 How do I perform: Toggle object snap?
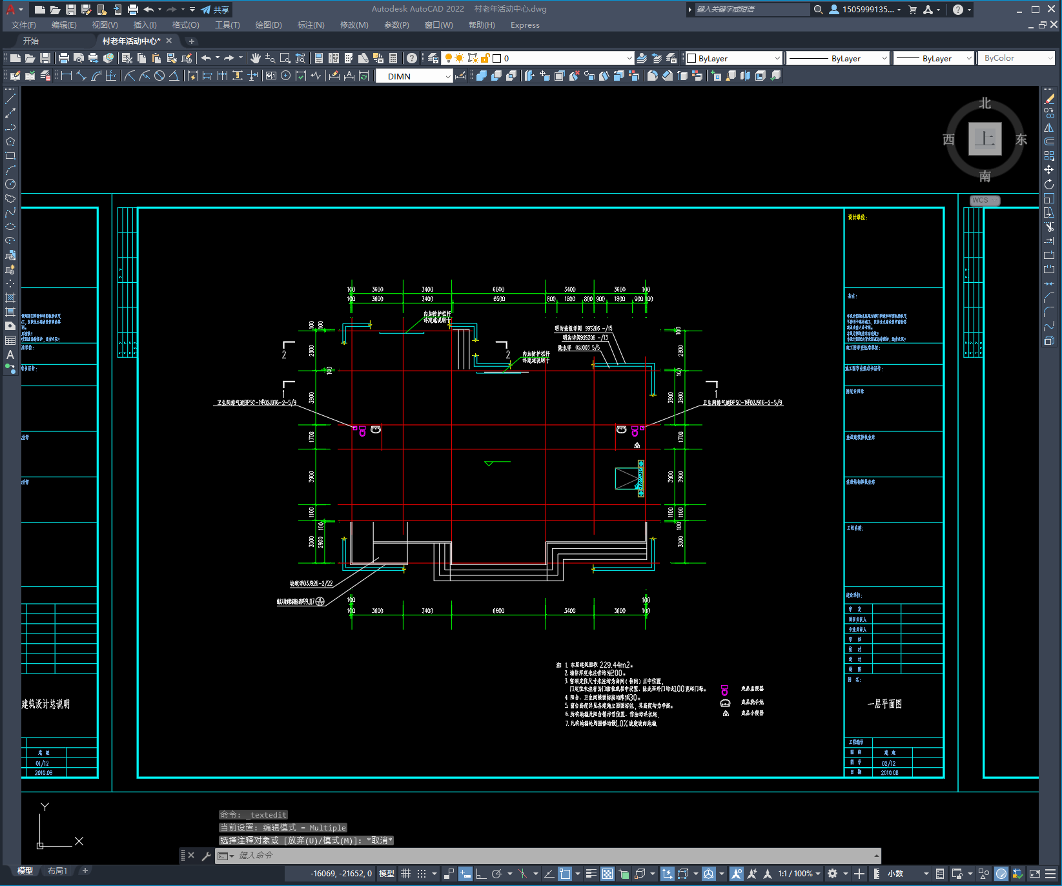click(x=565, y=874)
